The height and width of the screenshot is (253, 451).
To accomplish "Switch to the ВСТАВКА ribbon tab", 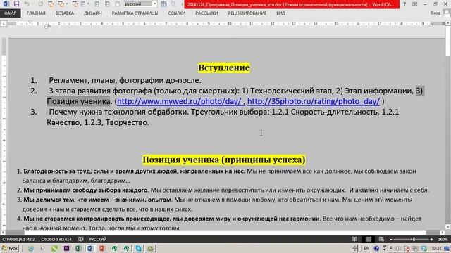I will click(x=64, y=13).
